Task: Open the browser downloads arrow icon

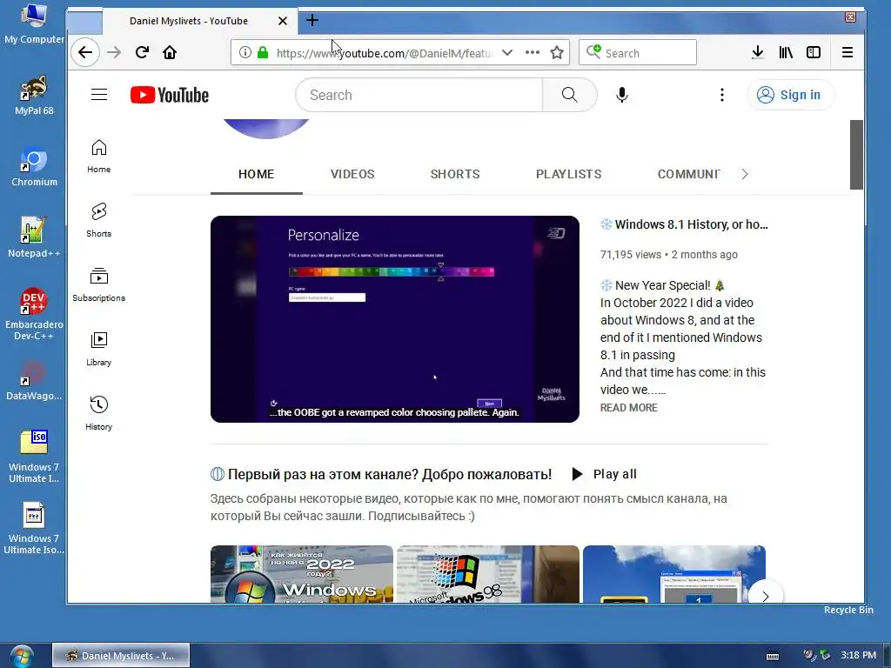Action: point(758,53)
